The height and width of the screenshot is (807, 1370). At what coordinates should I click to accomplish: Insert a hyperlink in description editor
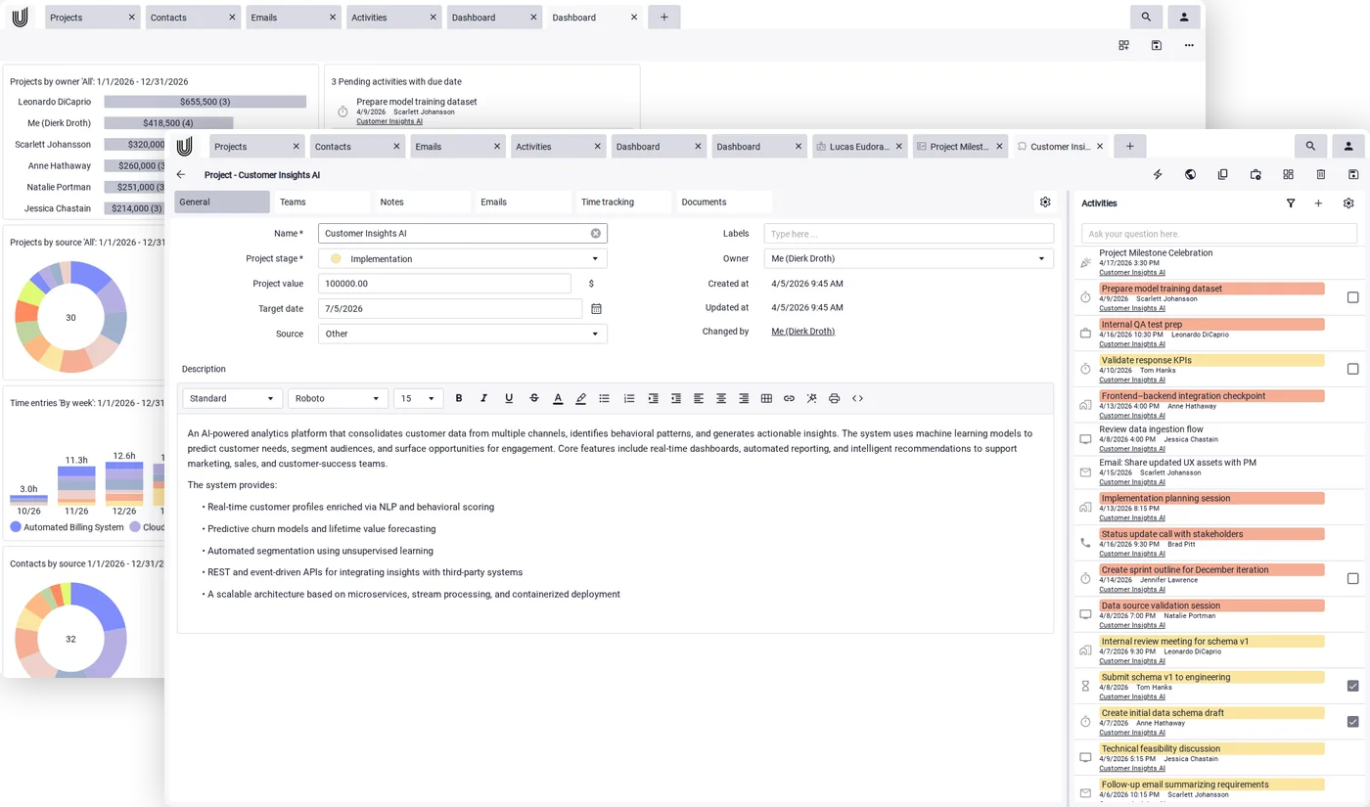pyautogui.click(x=789, y=398)
